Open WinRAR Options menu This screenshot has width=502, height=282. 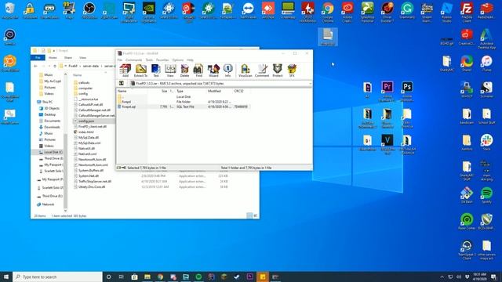click(178, 60)
